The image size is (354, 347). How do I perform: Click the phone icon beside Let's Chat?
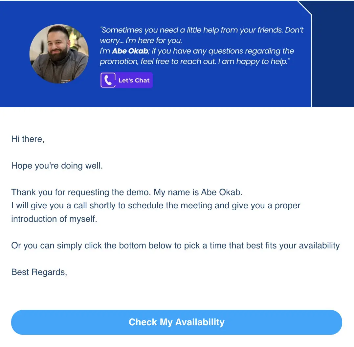[108, 80]
